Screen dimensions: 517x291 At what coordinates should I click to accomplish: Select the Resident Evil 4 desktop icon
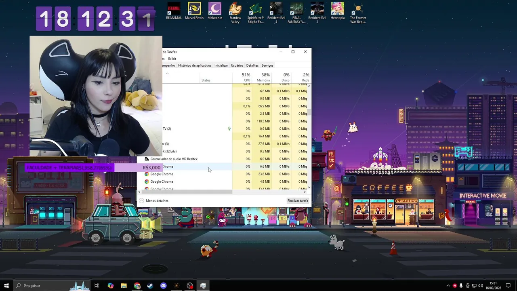[x=276, y=13]
